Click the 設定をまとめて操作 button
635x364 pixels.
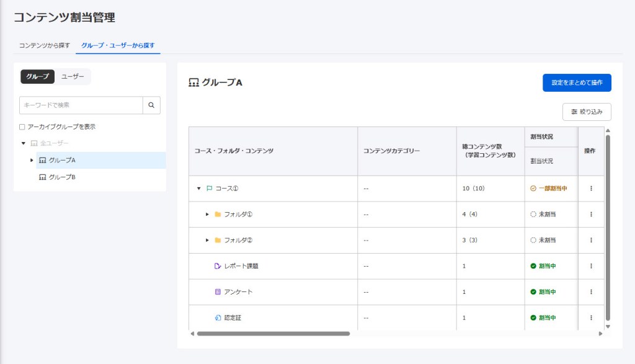[x=577, y=82]
